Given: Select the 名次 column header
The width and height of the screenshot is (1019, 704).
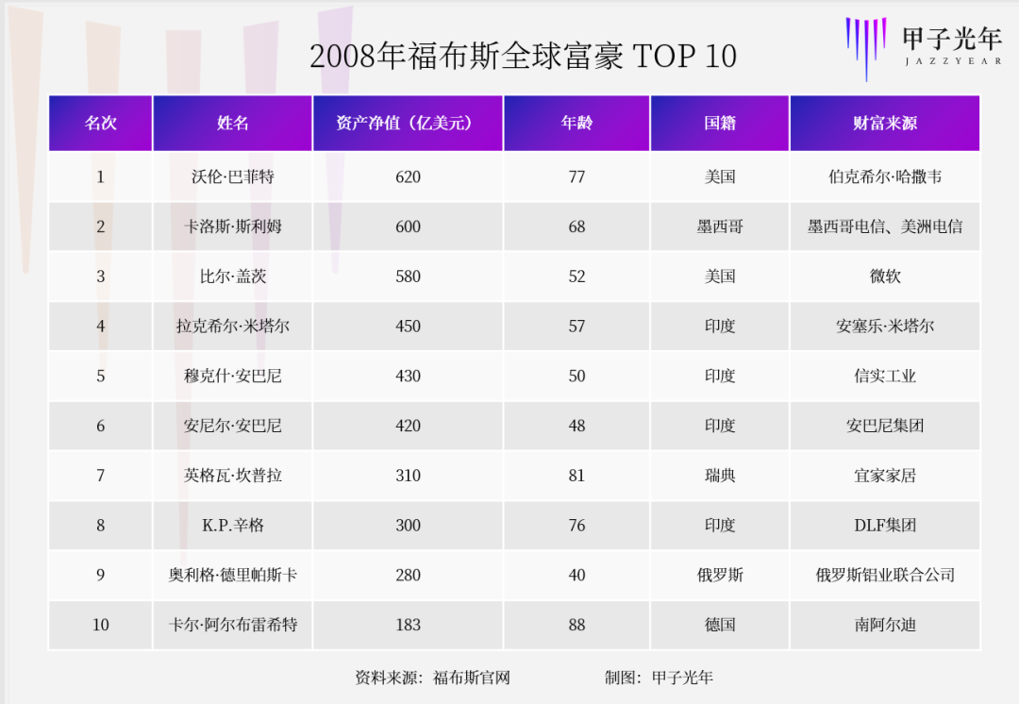Looking at the screenshot, I should coord(101,124).
